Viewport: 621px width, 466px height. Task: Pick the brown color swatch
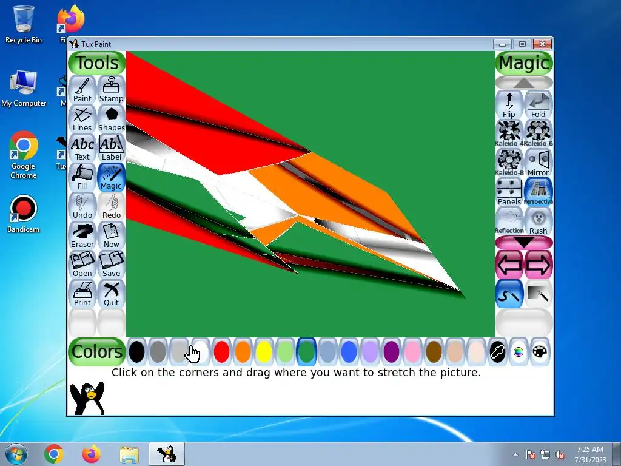coord(434,352)
